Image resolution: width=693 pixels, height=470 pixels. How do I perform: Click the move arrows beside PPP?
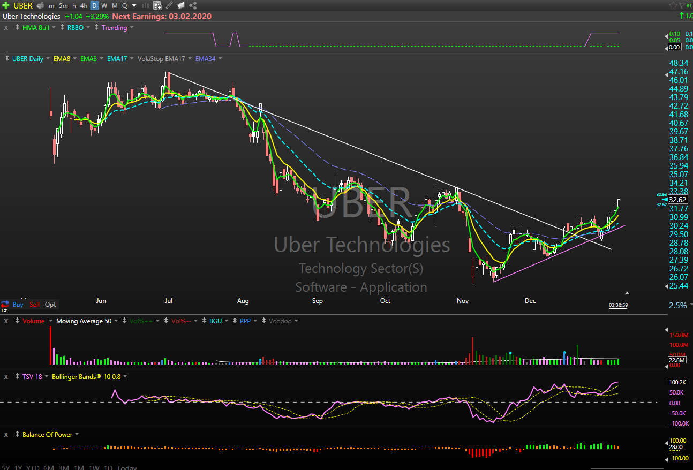(x=235, y=321)
